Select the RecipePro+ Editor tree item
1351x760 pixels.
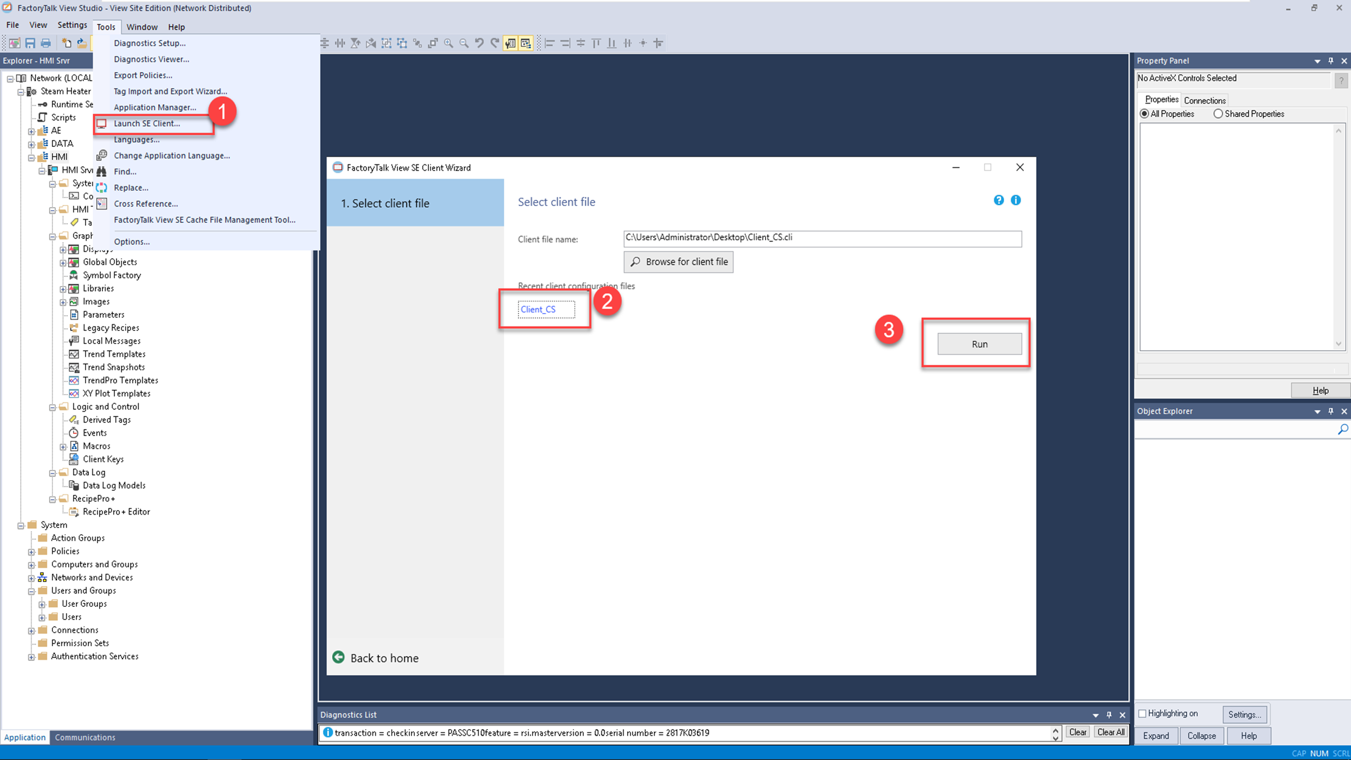pyautogui.click(x=117, y=512)
